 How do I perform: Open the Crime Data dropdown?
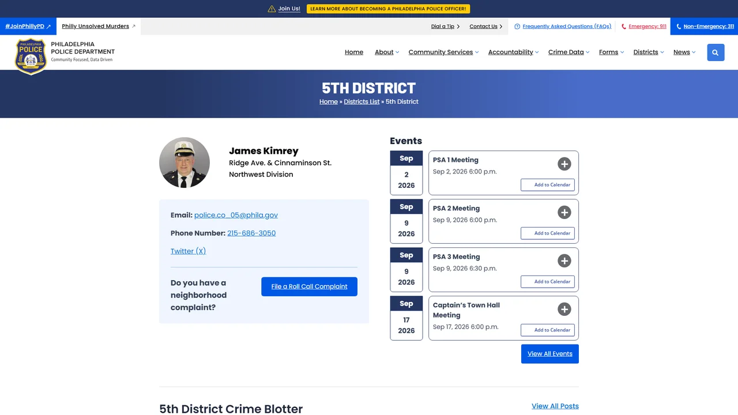tap(568, 52)
